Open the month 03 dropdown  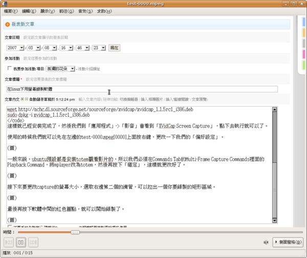(x=34, y=48)
